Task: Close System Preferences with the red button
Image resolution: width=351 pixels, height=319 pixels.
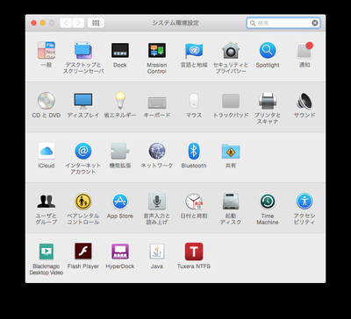Action: tap(33, 23)
